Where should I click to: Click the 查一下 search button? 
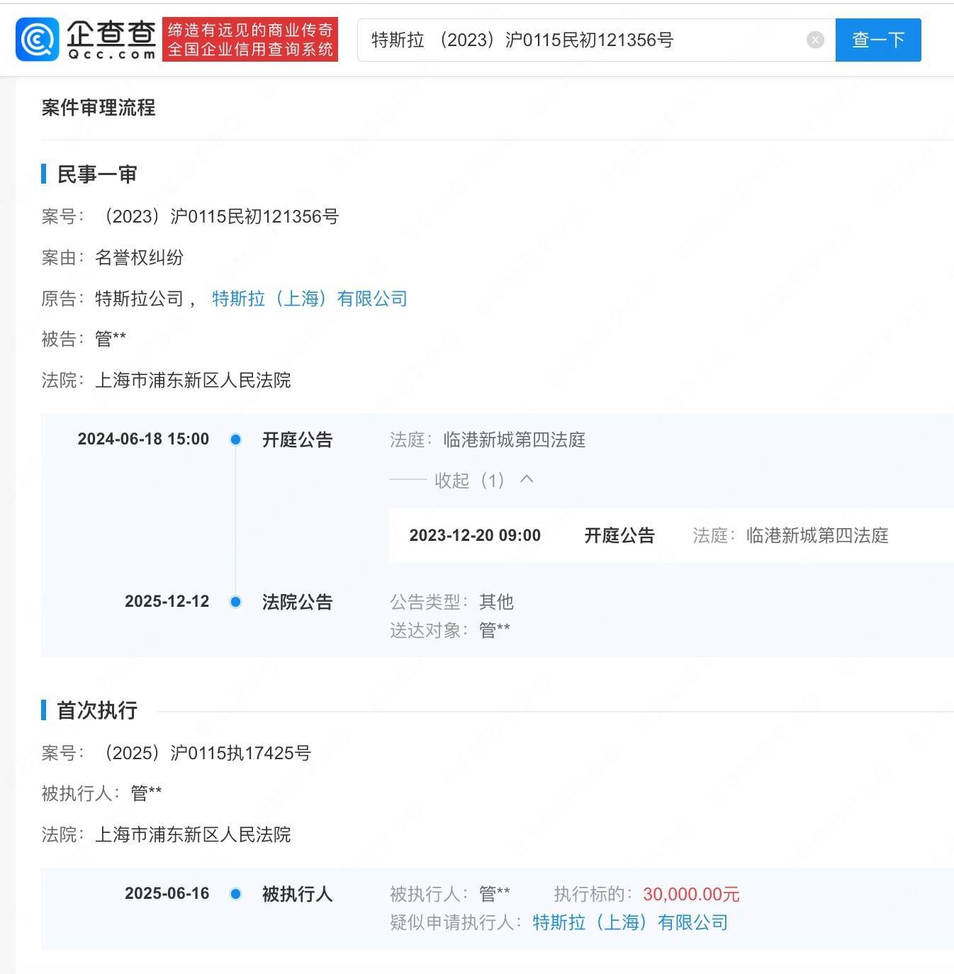[x=877, y=40]
